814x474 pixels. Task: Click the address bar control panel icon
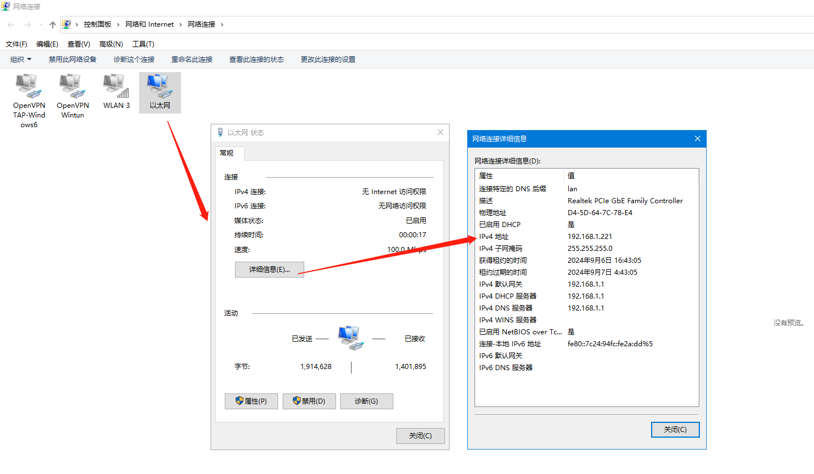[66, 24]
